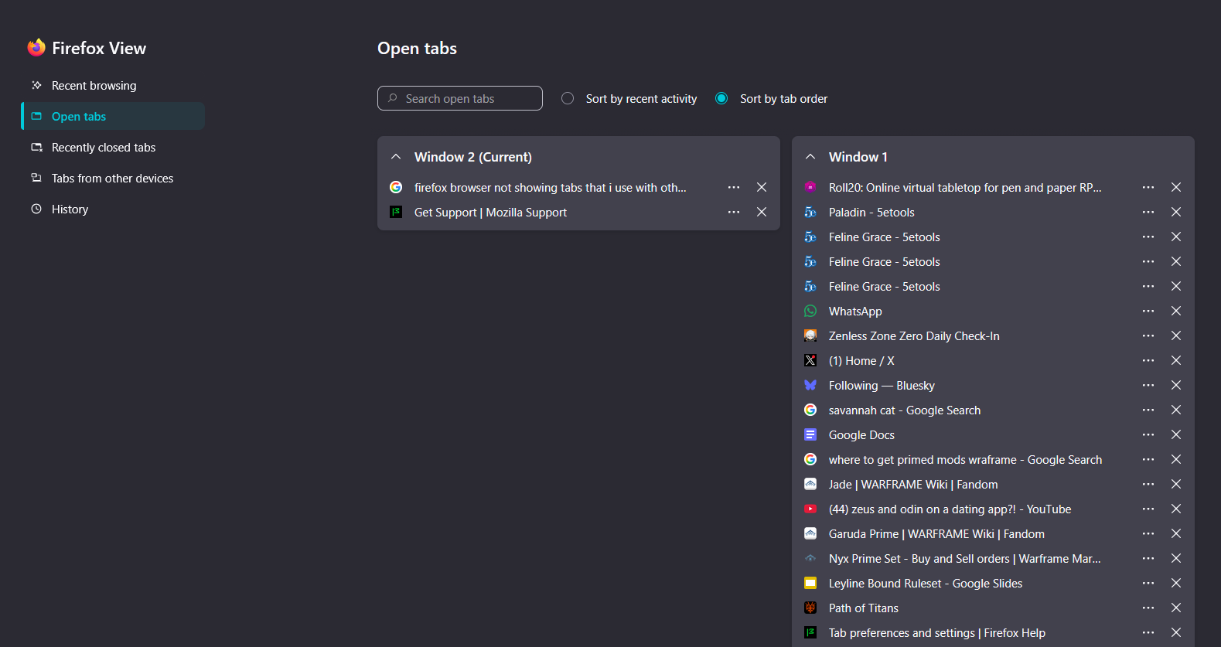1221x647 pixels.
Task: Close the Paladin - 5etools tab
Action: 1175,213
